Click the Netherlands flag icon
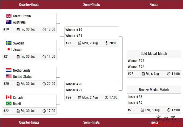The height and width of the screenshot is (127, 183). [9, 70]
